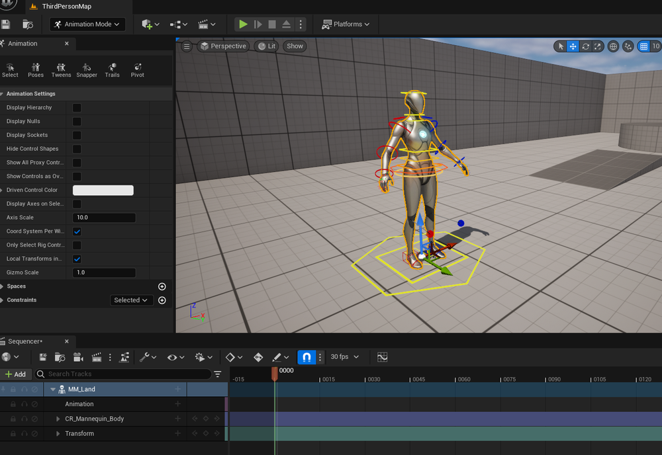The height and width of the screenshot is (455, 662).
Task: Enable the Display Hierarchy checkbox
Action: [x=77, y=107]
